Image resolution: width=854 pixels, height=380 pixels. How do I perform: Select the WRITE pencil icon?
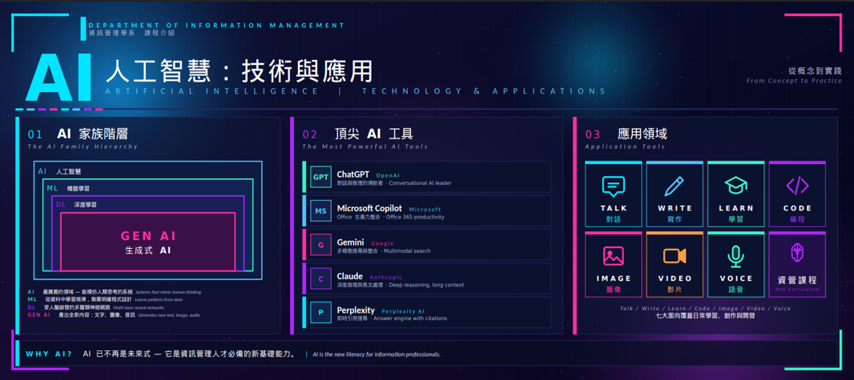click(675, 186)
